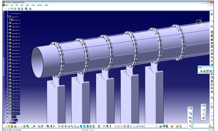Click the Fly Mode icon in view toolbar
Viewport: 218px width, 131px height.
point(59,126)
